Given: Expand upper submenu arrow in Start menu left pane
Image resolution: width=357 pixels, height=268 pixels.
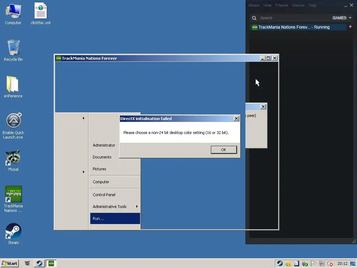Looking at the screenshot, I should click(84, 118).
